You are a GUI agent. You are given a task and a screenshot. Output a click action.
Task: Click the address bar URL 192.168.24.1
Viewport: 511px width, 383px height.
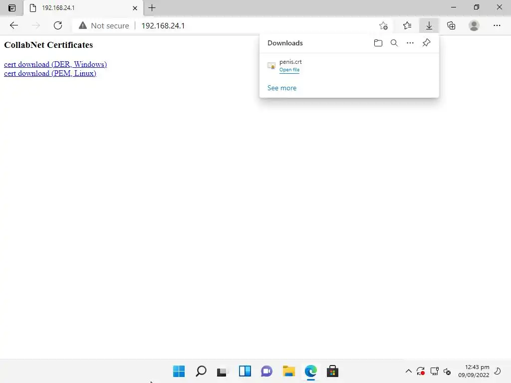[163, 26]
